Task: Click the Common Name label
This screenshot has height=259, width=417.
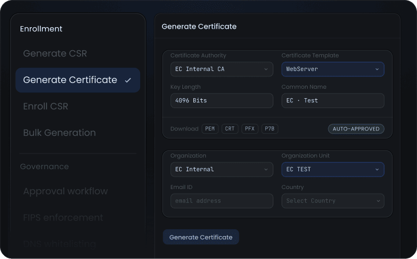Action: 304,87
